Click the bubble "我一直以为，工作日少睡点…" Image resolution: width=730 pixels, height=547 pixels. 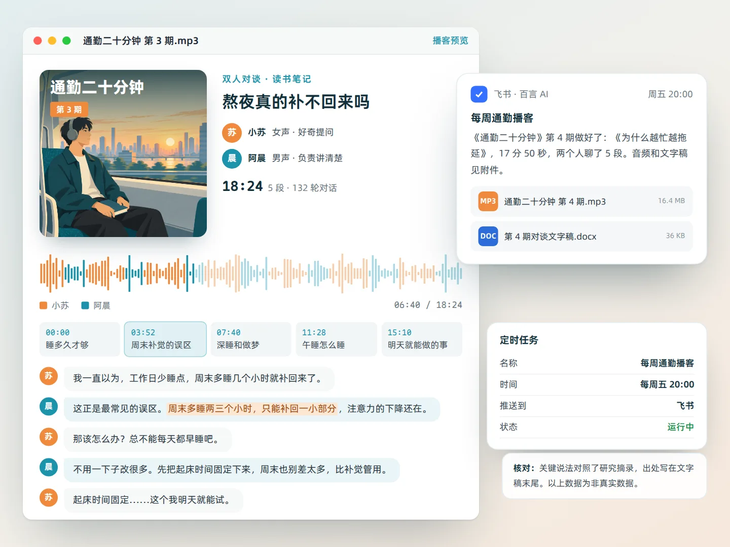point(199,378)
